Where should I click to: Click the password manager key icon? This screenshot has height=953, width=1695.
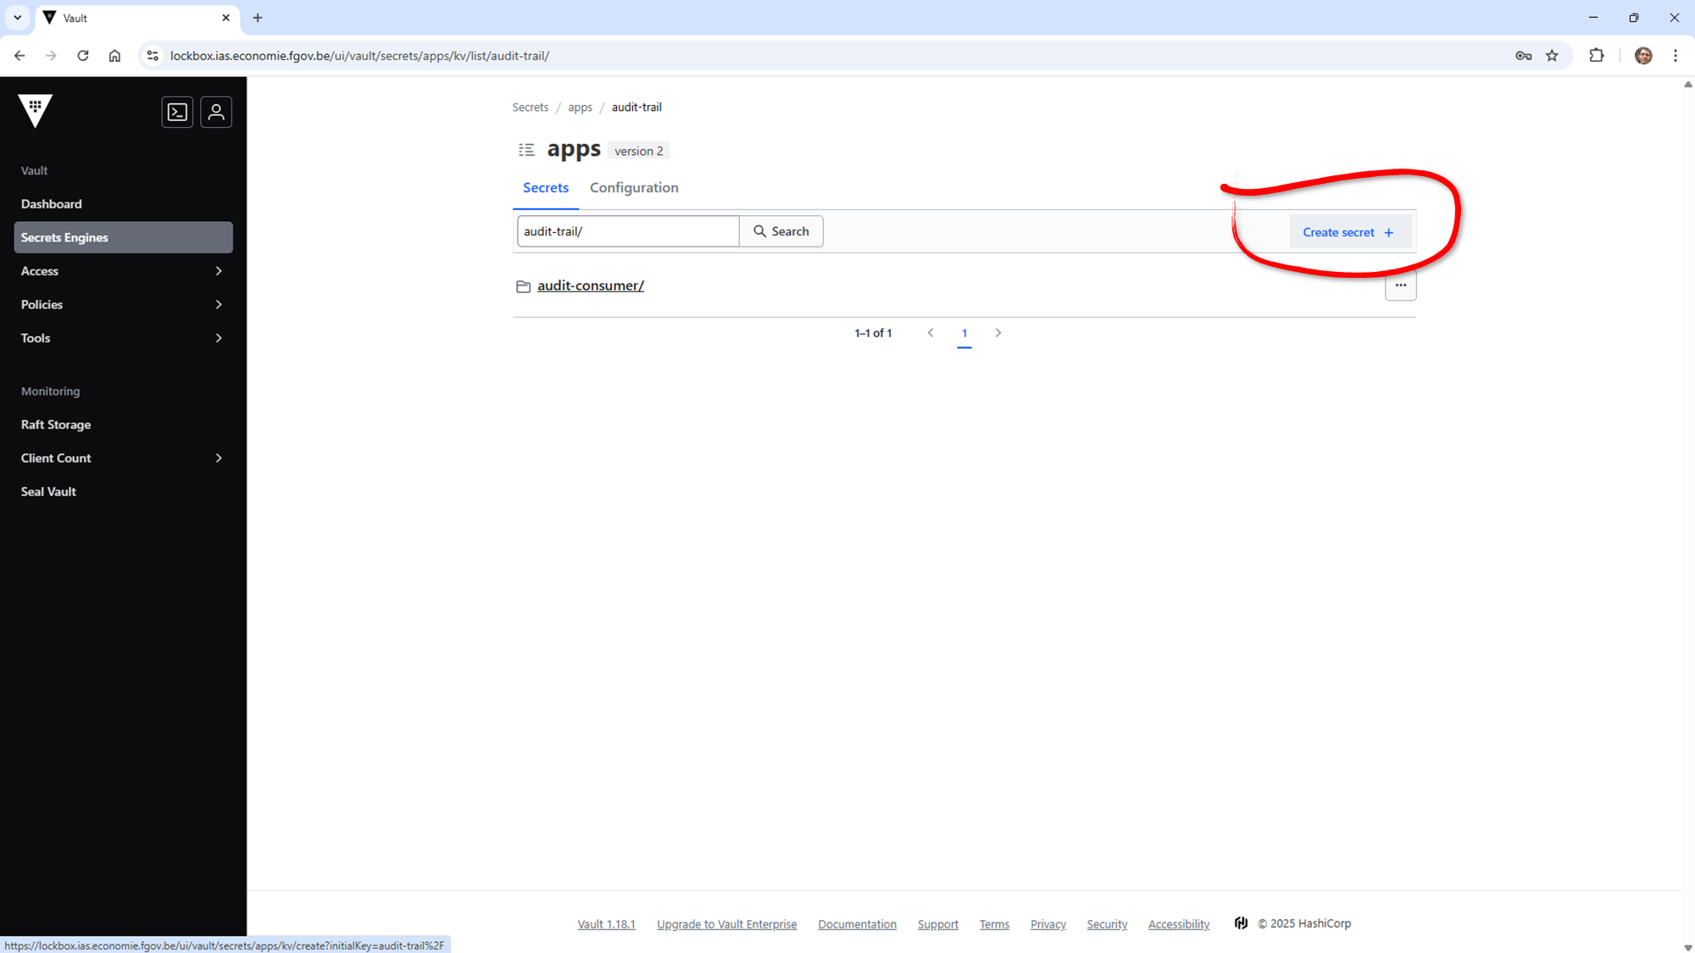coord(1523,56)
